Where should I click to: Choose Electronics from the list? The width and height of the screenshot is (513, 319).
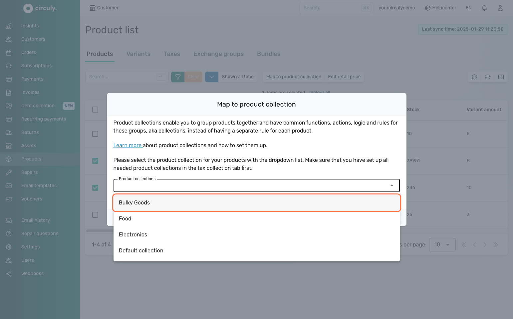256,235
